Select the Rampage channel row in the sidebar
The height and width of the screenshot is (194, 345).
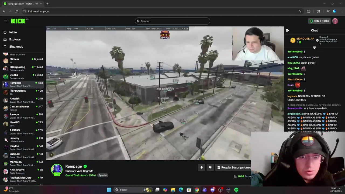point(23,84)
